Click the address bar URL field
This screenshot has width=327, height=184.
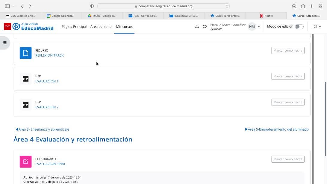[163, 6]
